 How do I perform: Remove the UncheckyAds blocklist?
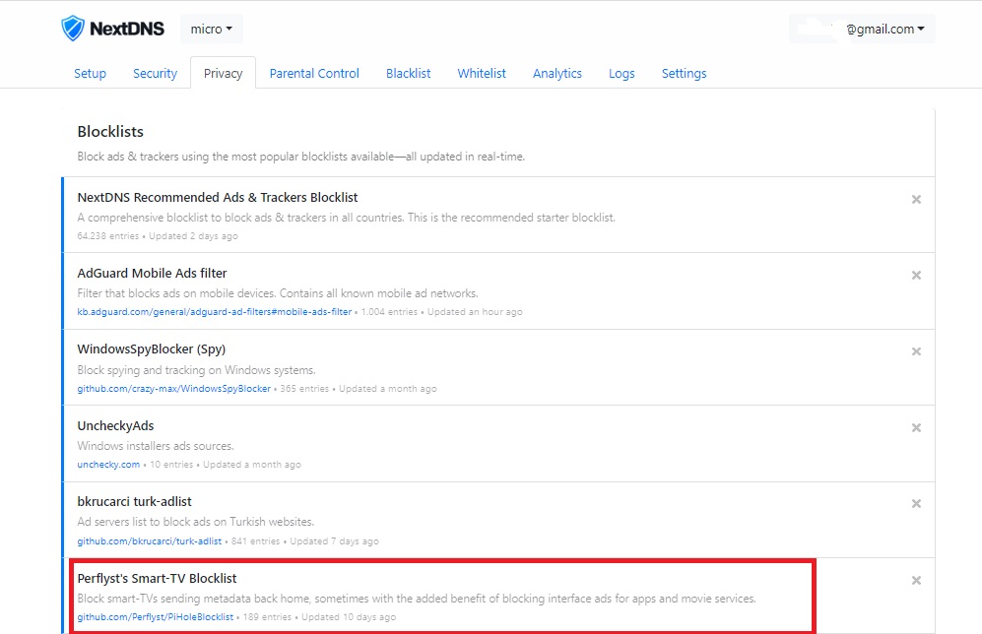pyautogui.click(x=916, y=428)
